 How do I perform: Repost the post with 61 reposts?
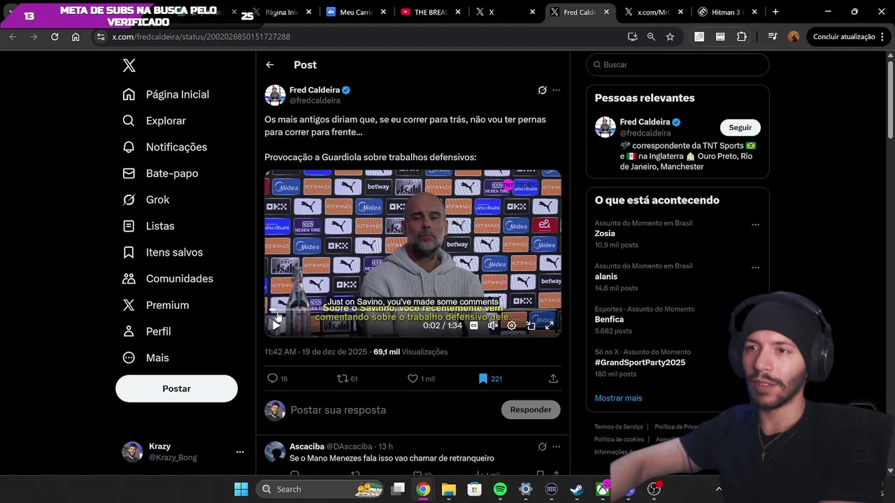(348, 379)
